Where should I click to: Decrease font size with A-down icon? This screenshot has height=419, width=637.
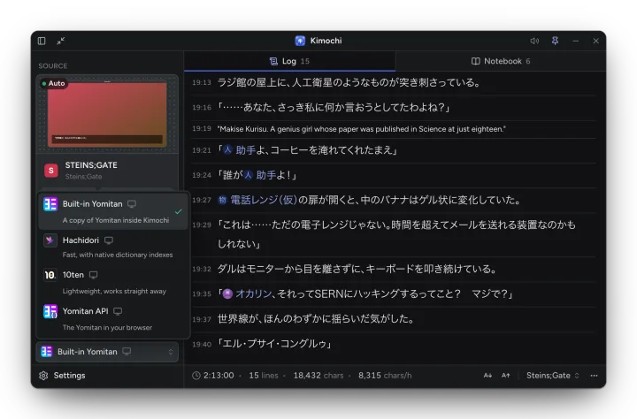487,376
